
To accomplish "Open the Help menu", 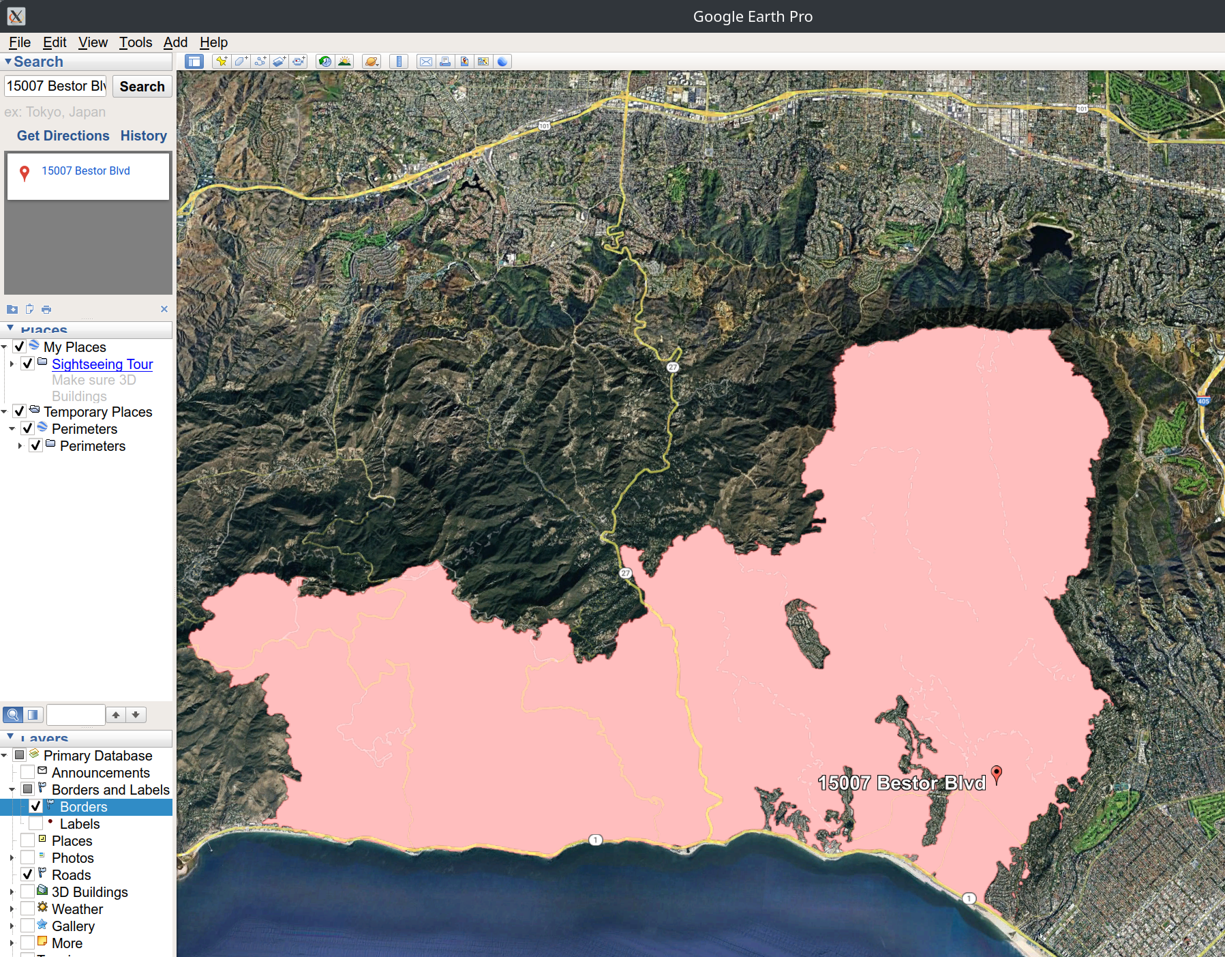I will [213, 42].
